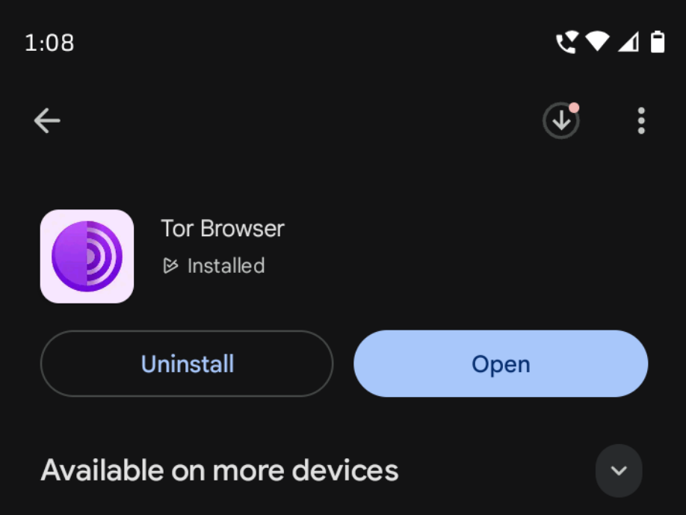Select the outlined Uninstall pill's label text
Image resolution: width=686 pixels, height=515 pixels.
188,364
